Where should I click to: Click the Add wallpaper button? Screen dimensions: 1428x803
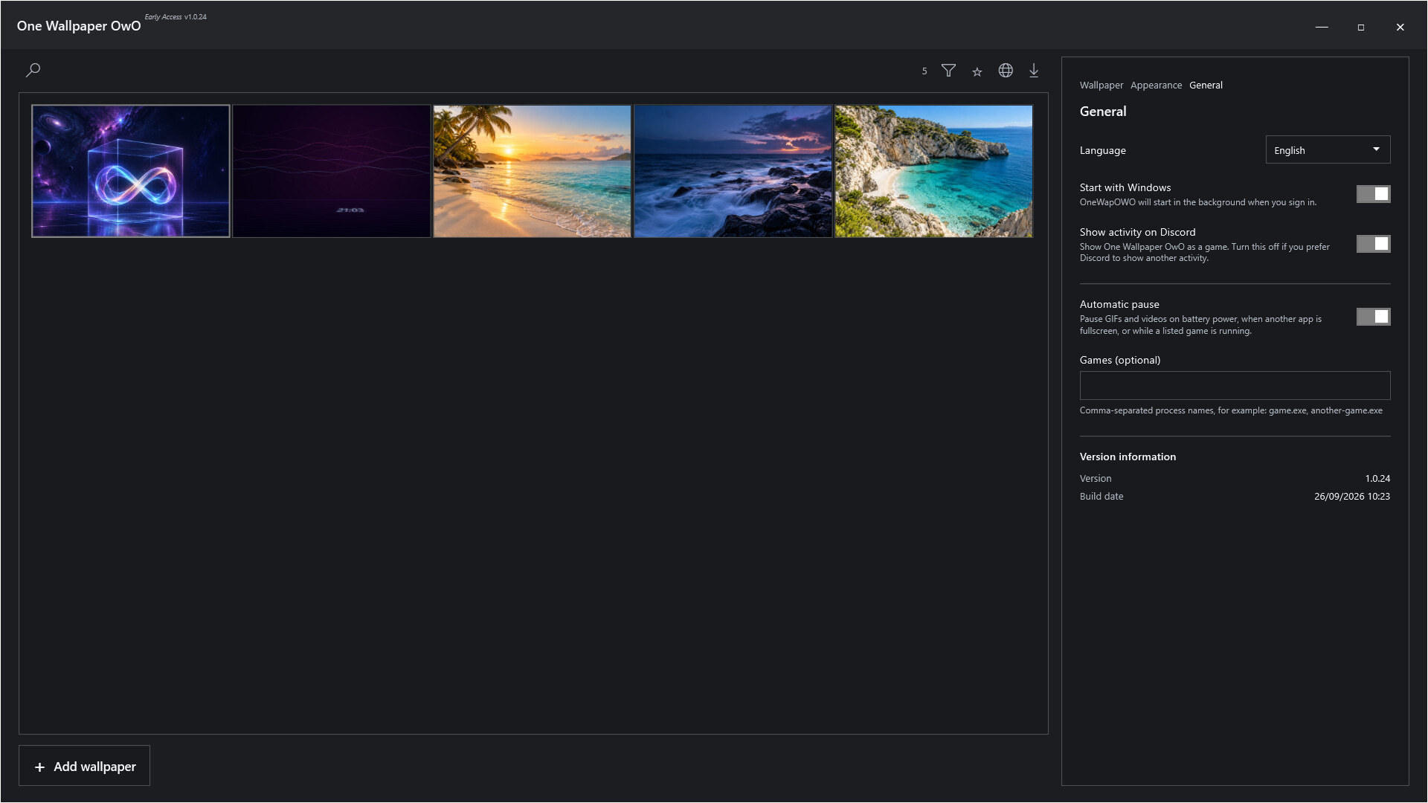pos(84,766)
